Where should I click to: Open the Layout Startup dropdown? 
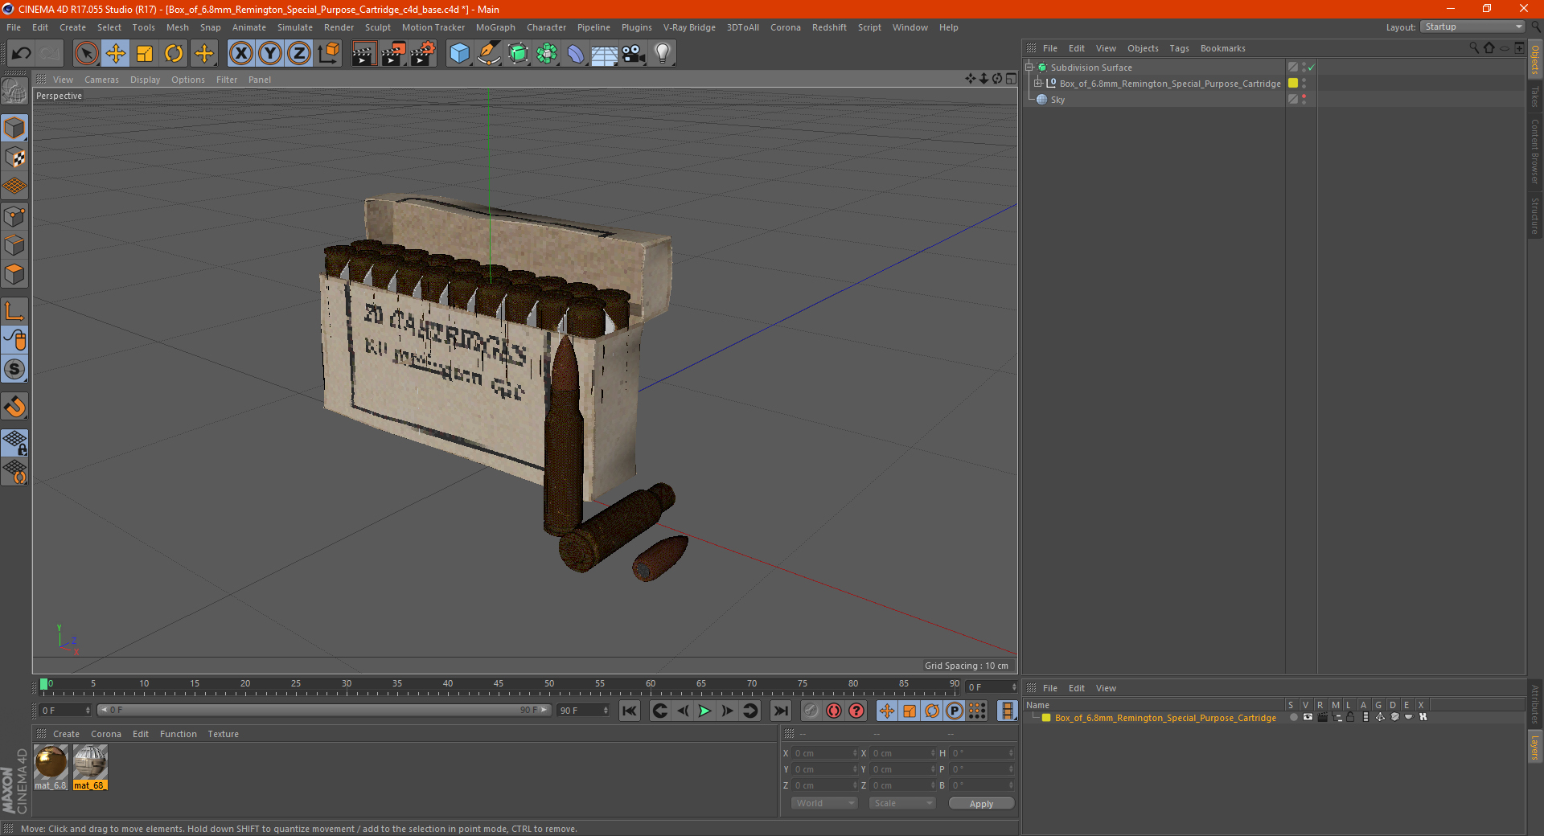coord(1472,27)
